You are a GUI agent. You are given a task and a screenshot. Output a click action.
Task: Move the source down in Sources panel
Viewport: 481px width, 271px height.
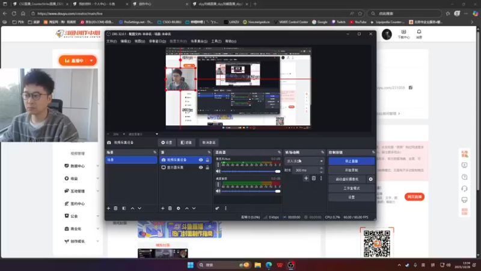[x=194, y=208]
